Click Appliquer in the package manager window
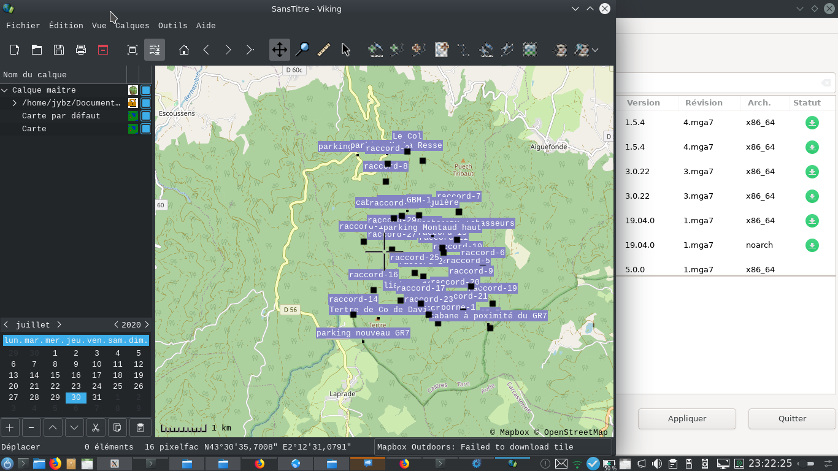The height and width of the screenshot is (471, 838). 687,419
